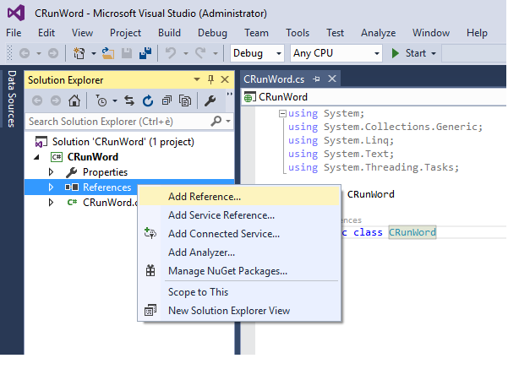Open the Pending Changes Filter dropdown arrow
This screenshot has width=508, height=380.
pyautogui.click(x=115, y=101)
